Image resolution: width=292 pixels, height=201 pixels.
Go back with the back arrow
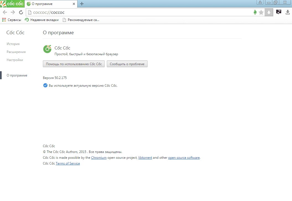pyautogui.click(x=5, y=12)
